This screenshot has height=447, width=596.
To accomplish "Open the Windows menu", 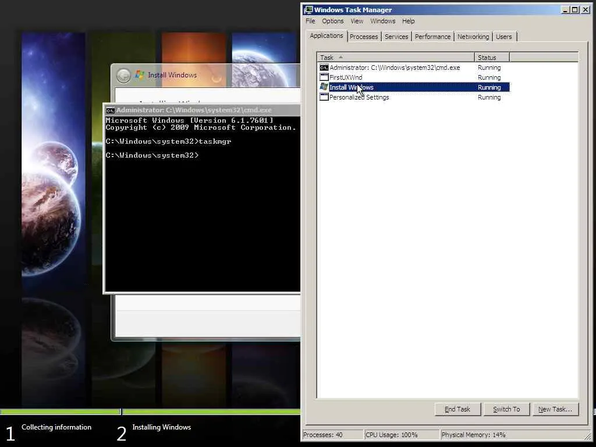I will pyautogui.click(x=383, y=21).
